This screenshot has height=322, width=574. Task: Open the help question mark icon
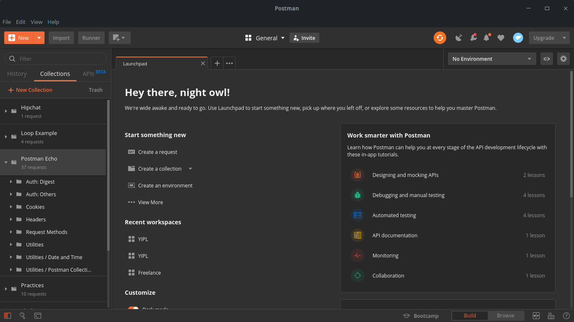567,316
